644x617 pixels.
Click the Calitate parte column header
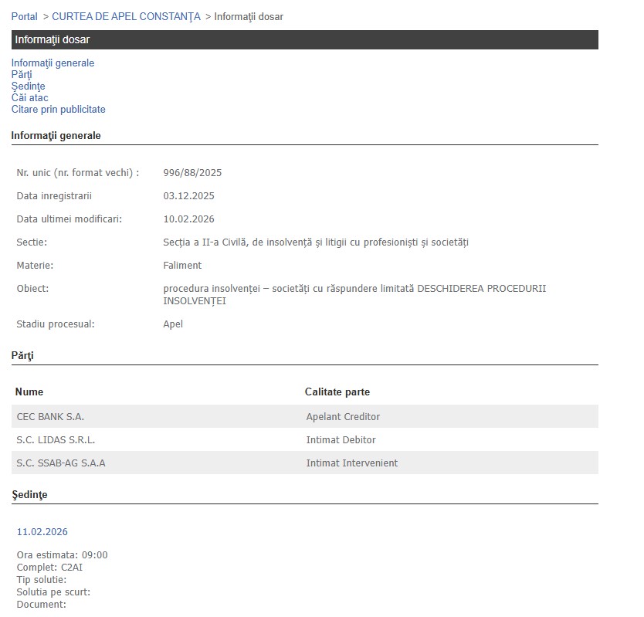click(x=337, y=392)
